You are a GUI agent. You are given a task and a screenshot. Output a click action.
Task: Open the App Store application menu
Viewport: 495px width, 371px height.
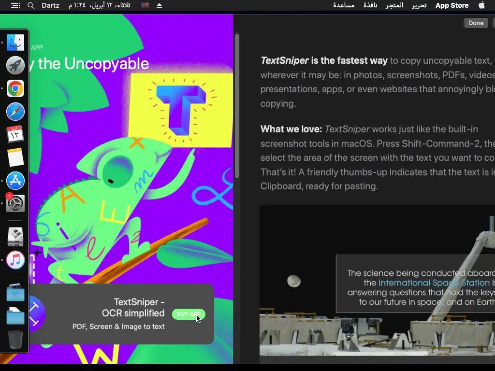[452, 5]
